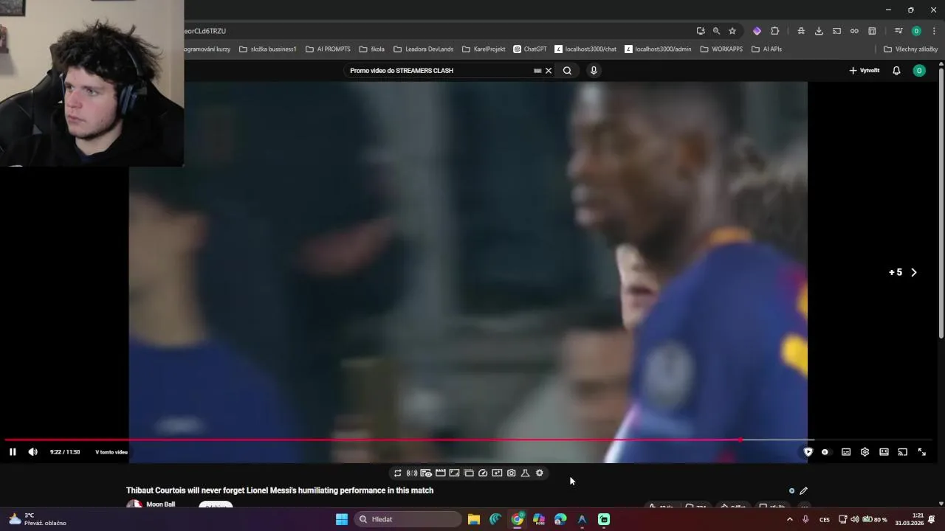This screenshot has width=945, height=531.
Task: Open YouTube account avatar menu
Action: pyautogui.click(x=919, y=71)
